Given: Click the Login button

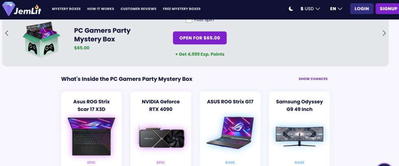Looking at the screenshot, I should tap(362, 9).
